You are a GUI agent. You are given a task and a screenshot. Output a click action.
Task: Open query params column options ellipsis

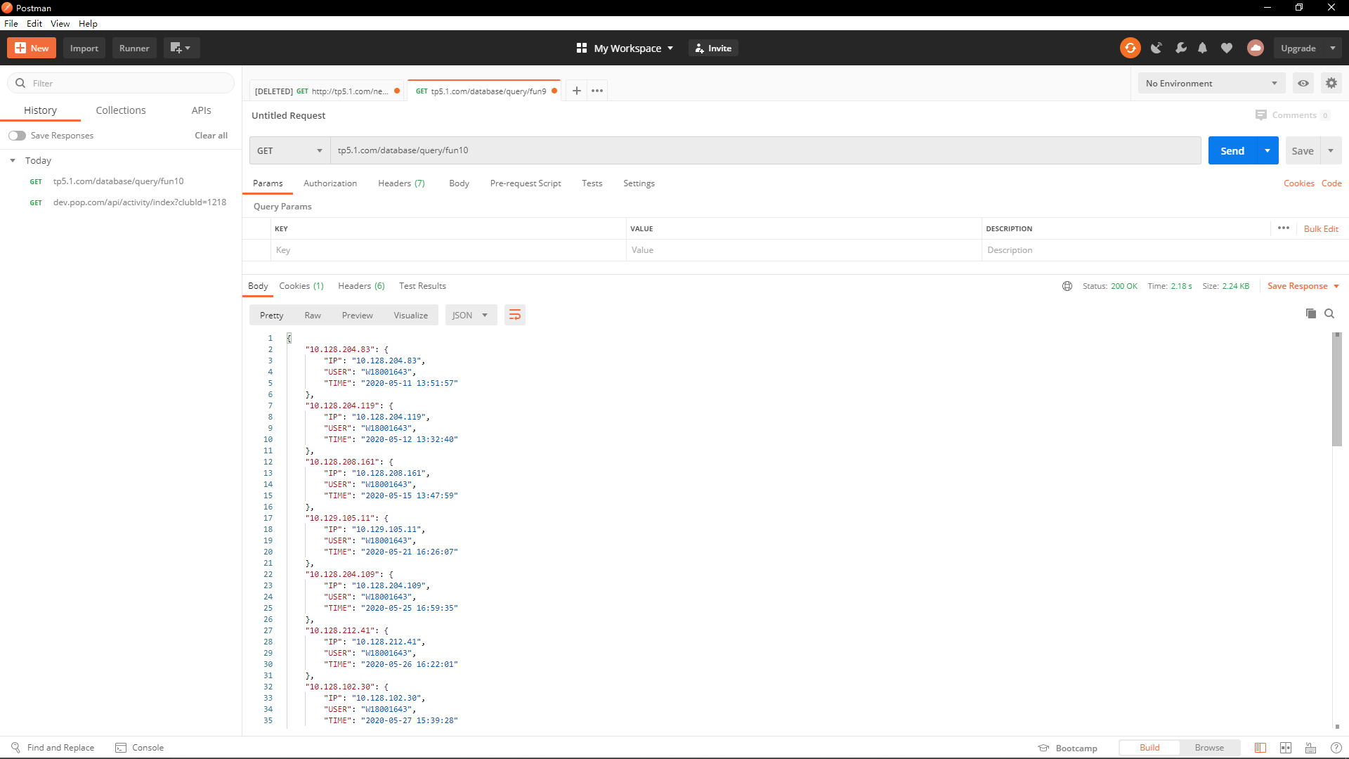(x=1284, y=228)
